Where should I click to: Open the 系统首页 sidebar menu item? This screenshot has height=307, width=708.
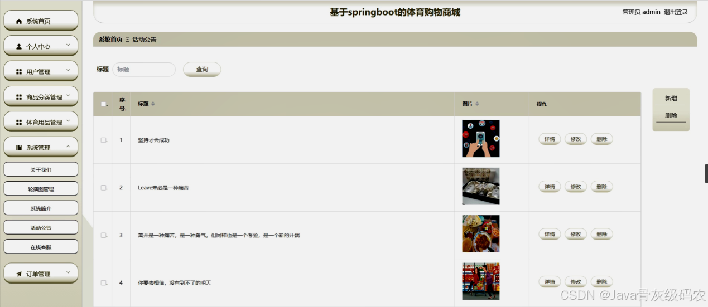point(41,21)
